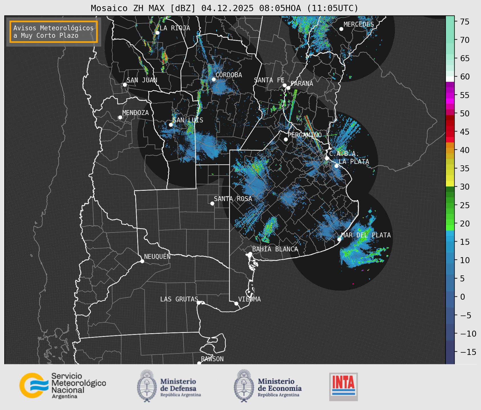Click the SANTA ROSA label

click(x=233, y=199)
